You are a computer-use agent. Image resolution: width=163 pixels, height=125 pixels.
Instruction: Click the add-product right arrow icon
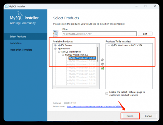[102, 60]
